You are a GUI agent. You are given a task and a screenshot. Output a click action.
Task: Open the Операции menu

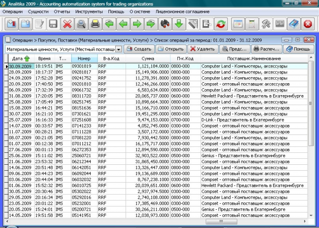12,12
